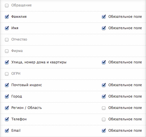Uncheck the Имя field checkbox
Image resolution: width=146 pixels, height=137 pixels.
[7, 28]
